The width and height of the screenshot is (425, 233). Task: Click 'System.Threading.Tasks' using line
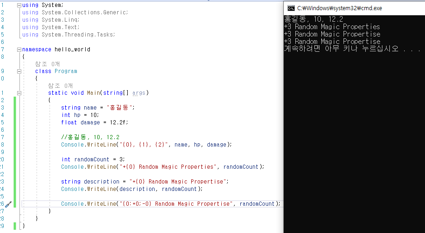69,35
